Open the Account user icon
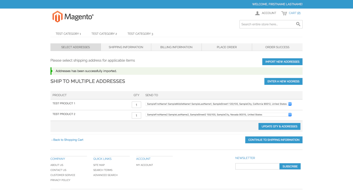The height and width of the screenshot is (194, 353). [257, 13]
